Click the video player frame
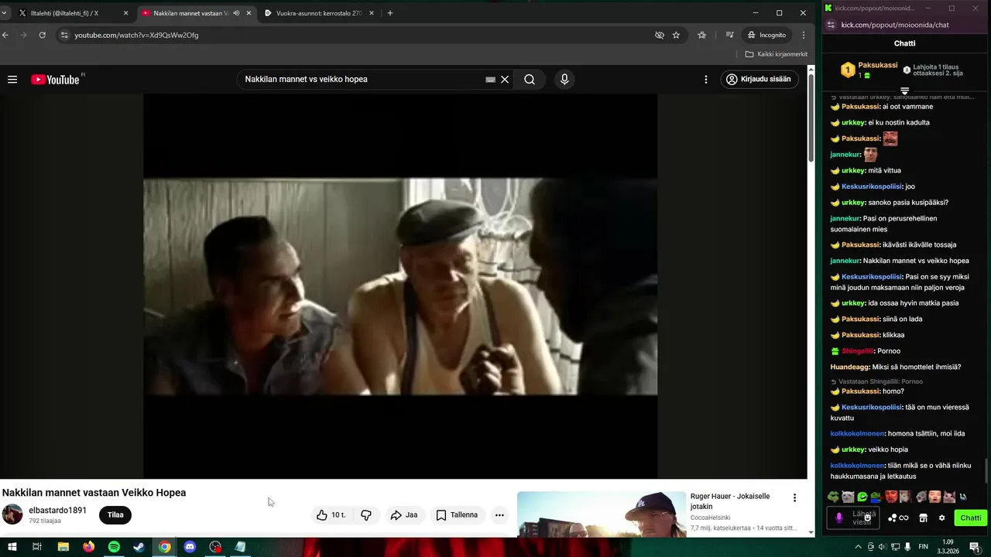Image resolution: width=991 pixels, height=557 pixels. click(x=400, y=286)
